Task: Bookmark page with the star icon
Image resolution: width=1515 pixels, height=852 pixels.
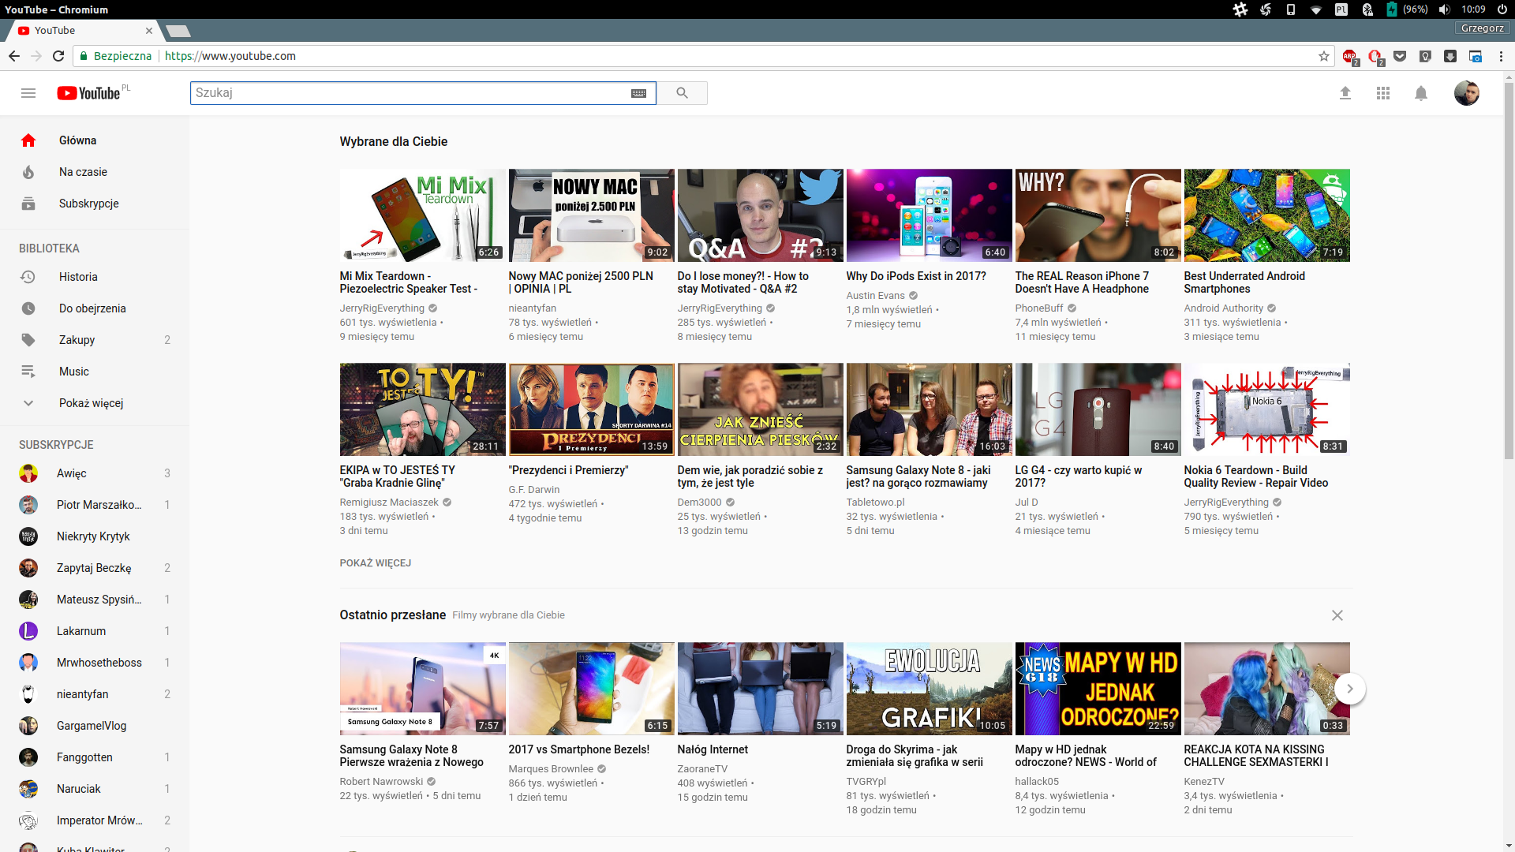Action: pos(1323,56)
